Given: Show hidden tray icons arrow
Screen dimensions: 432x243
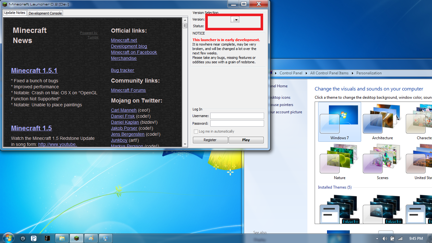Looking at the screenshot, I should point(377,238).
